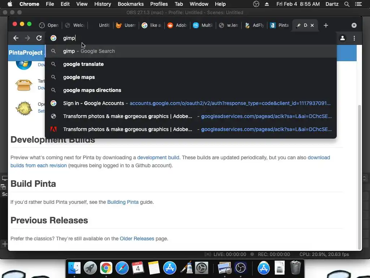Viewport: 370px width, 278px height.
Task: Go back with the browser back arrow
Action: coord(16,38)
